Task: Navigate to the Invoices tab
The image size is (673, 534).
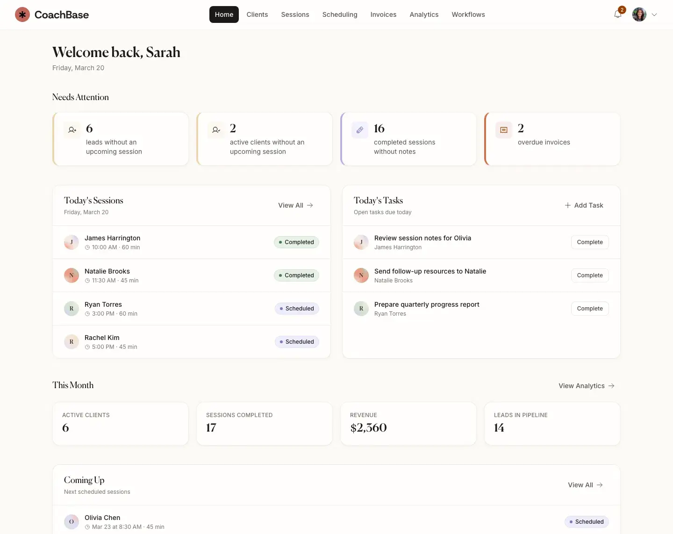Action: click(x=383, y=14)
